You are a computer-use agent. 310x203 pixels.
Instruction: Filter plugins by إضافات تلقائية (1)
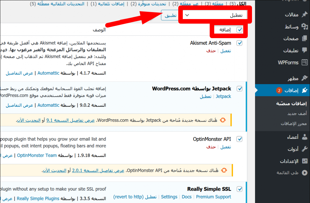(108, 4)
